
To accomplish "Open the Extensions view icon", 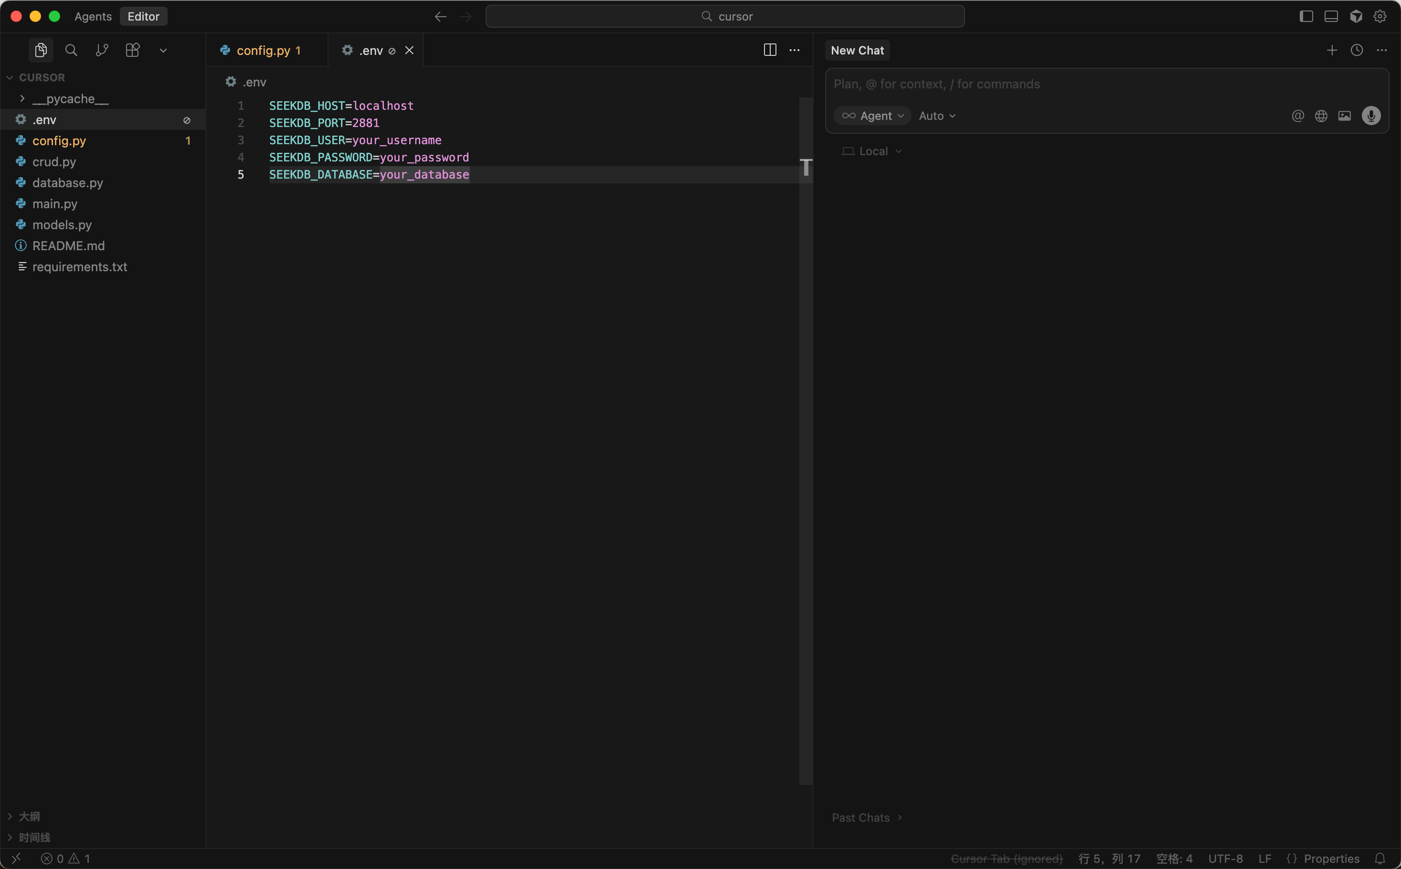I will coord(133,50).
